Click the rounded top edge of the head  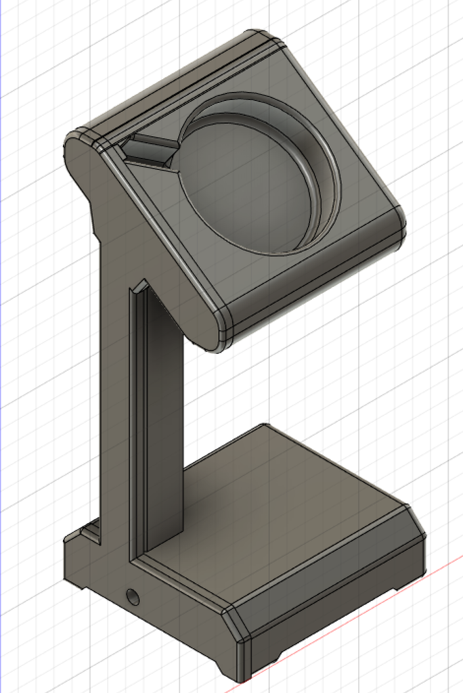(x=176, y=81)
